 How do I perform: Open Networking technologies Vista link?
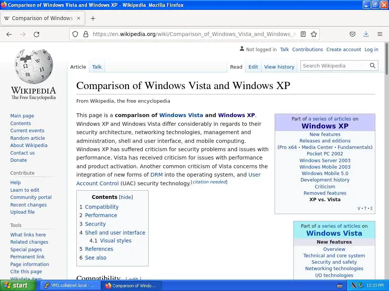[x=334, y=269]
